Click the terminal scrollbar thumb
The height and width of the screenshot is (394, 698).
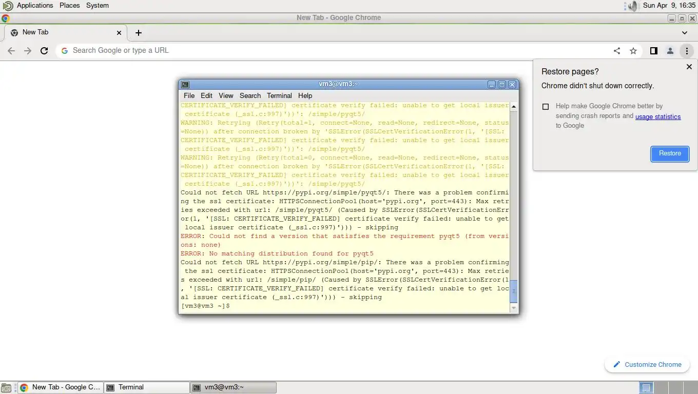(x=514, y=291)
